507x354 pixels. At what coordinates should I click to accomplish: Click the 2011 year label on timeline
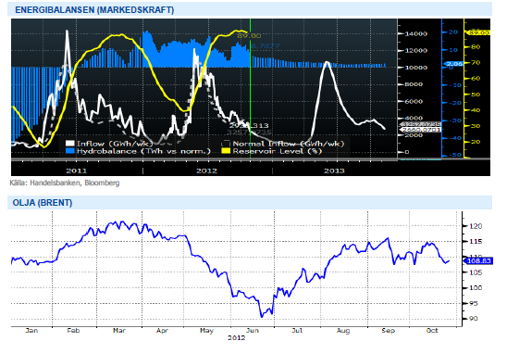[x=76, y=171]
